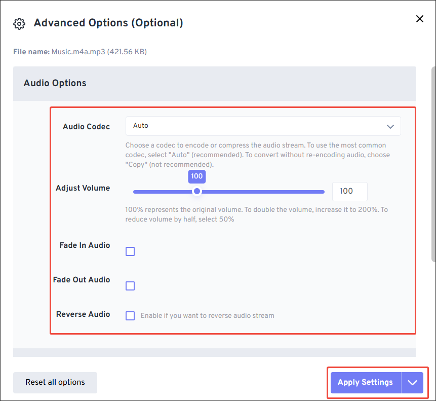
Task: Click the Audio Options section header
Action: [x=55, y=83]
